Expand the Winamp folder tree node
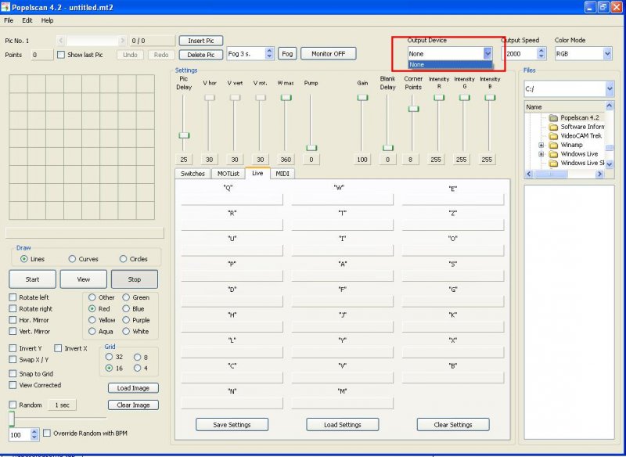Viewport: 626px width, 457px height. pos(541,145)
